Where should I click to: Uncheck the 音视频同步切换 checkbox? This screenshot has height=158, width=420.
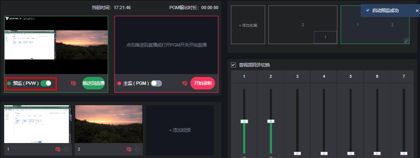[x=233, y=65]
